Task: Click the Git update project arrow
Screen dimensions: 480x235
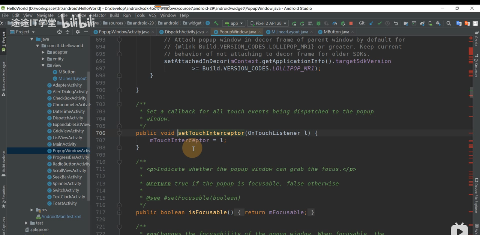Action: point(371,23)
